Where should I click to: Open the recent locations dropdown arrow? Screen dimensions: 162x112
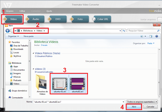(x=15, y=31)
